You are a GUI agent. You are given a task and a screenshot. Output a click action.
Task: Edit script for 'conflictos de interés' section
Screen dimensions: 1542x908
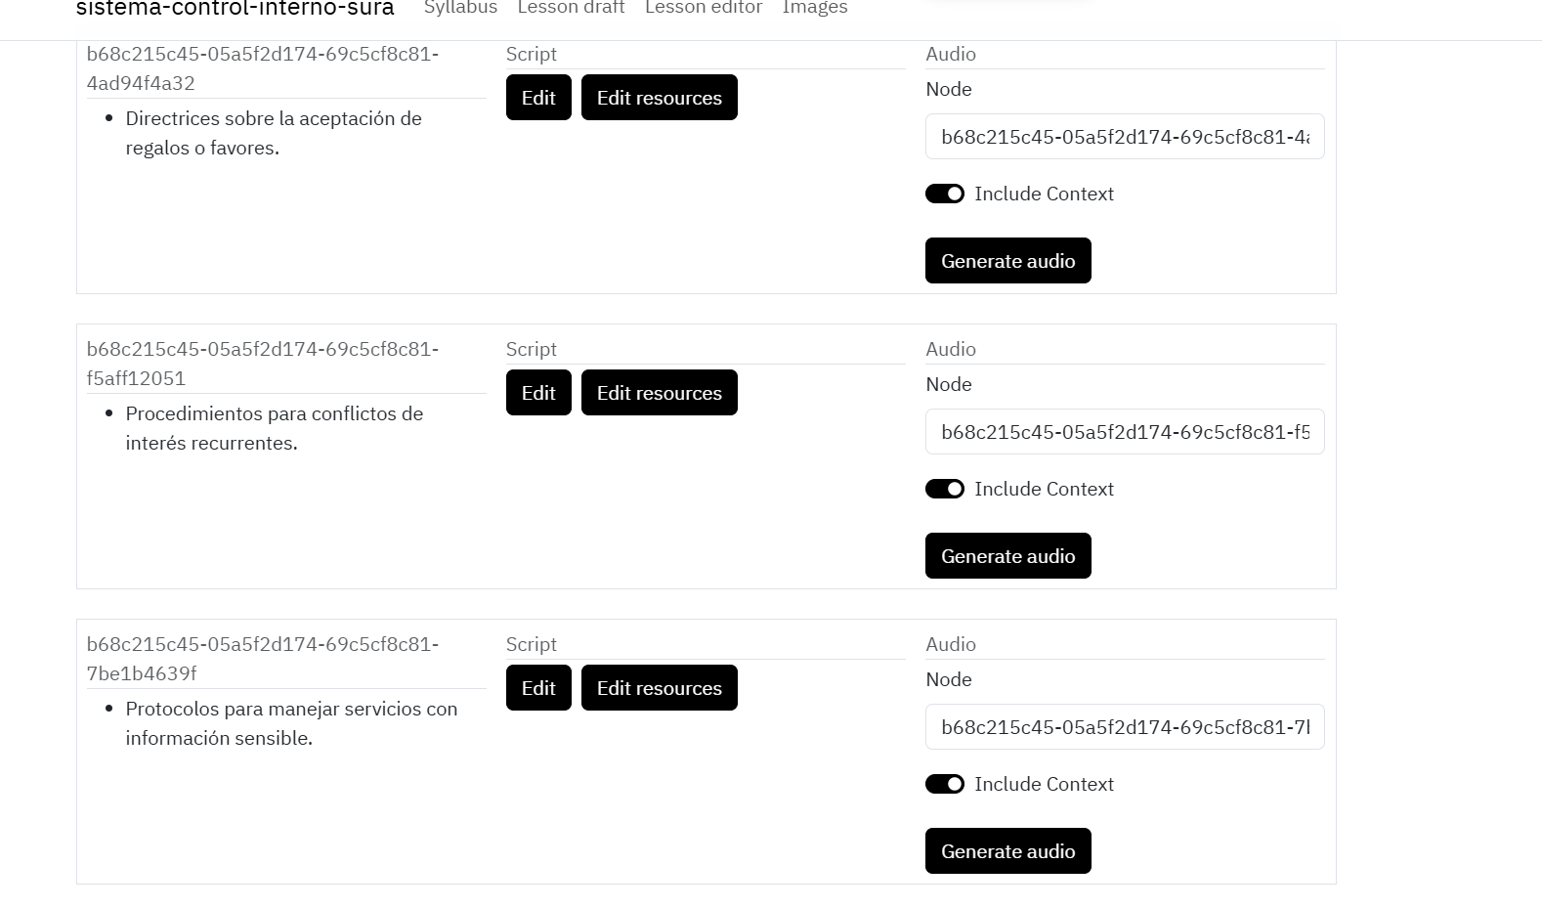coord(538,393)
